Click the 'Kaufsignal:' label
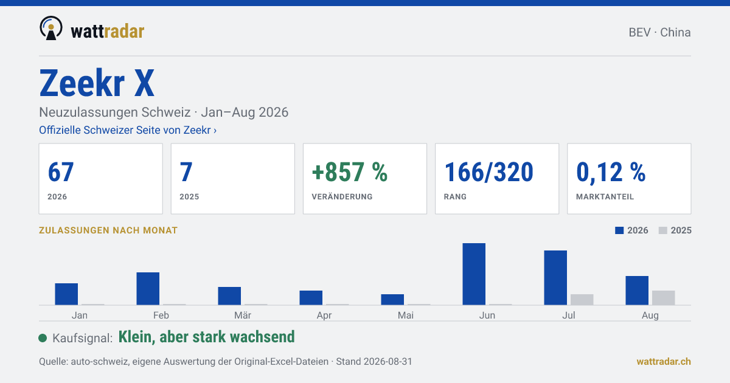This screenshot has width=730, height=383. pos(83,338)
